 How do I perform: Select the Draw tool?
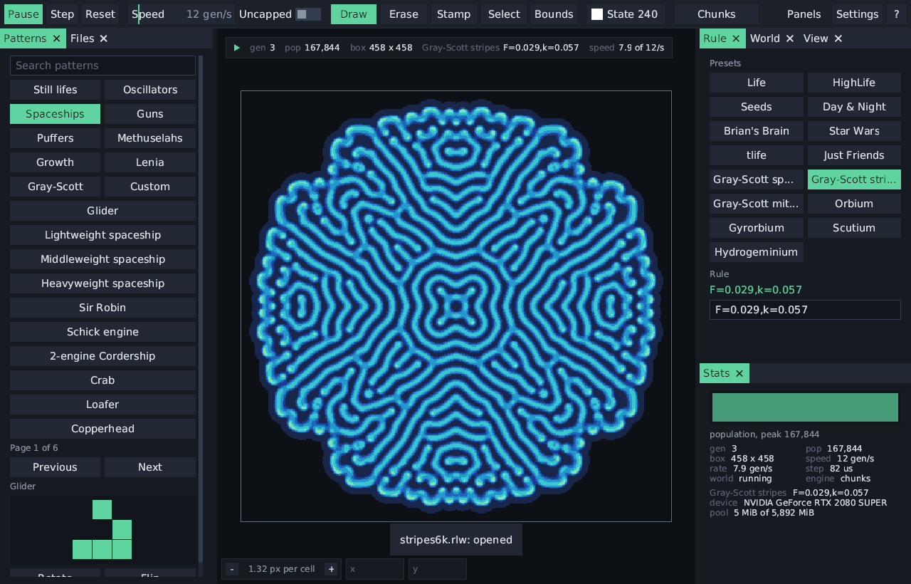point(354,14)
